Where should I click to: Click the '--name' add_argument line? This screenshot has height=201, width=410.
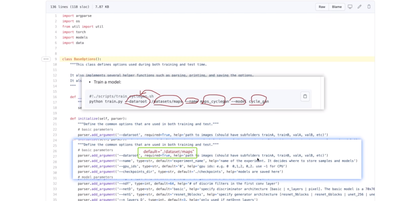(218, 161)
